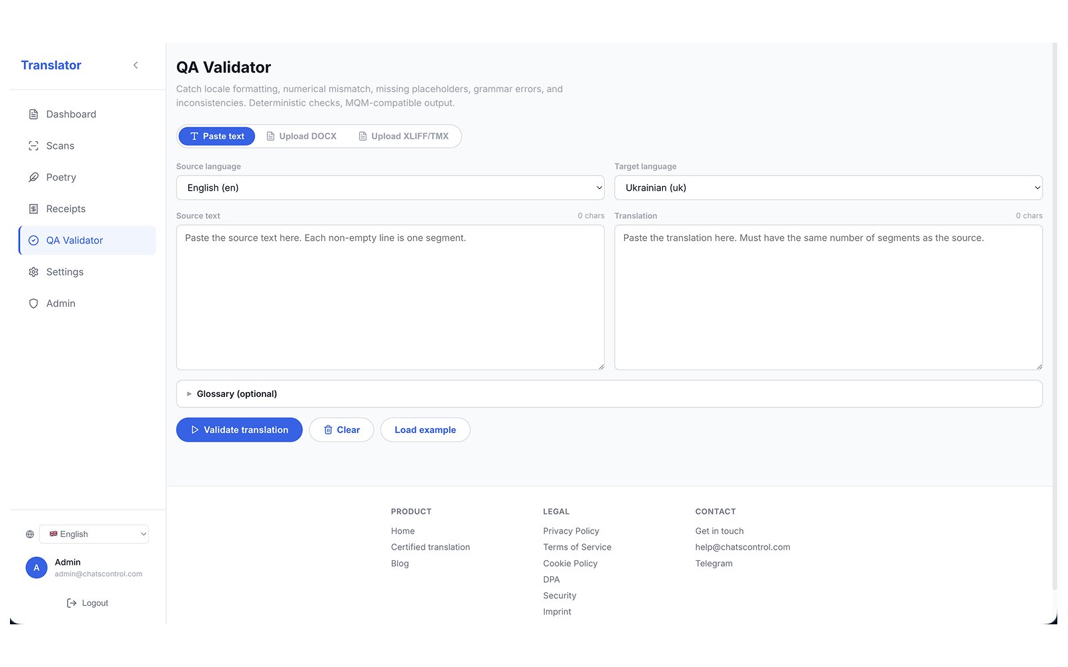Click the Upload XLIFF/TMX file icon
Image resolution: width=1068 pixels, height=667 pixels.
[x=362, y=136]
